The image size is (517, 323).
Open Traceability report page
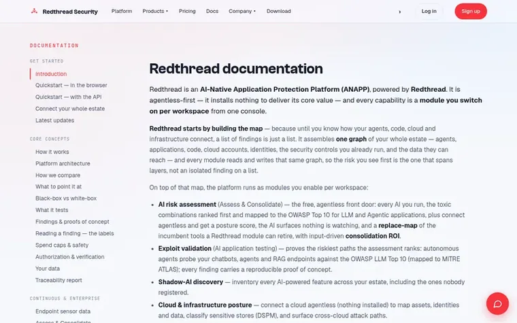(59, 280)
